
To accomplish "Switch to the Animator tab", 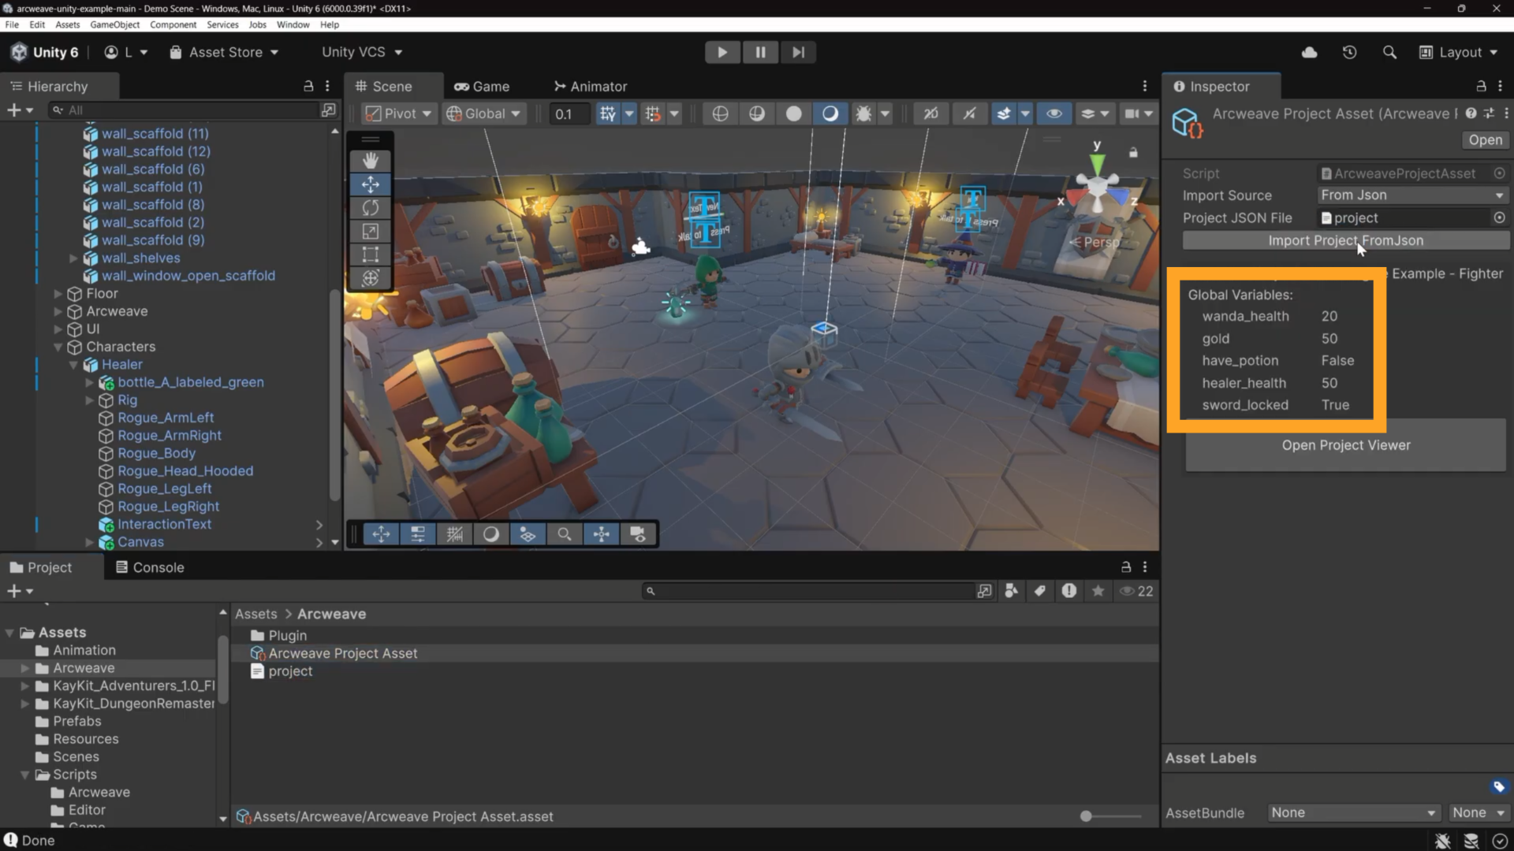I will click(x=591, y=86).
